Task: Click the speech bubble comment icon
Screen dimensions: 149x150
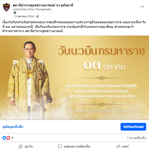Action: pyautogui.click(x=60, y=146)
